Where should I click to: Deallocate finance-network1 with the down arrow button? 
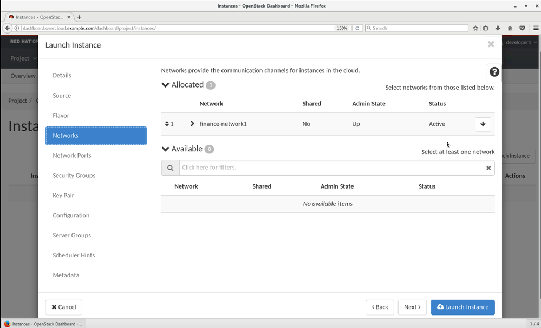pos(483,124)
